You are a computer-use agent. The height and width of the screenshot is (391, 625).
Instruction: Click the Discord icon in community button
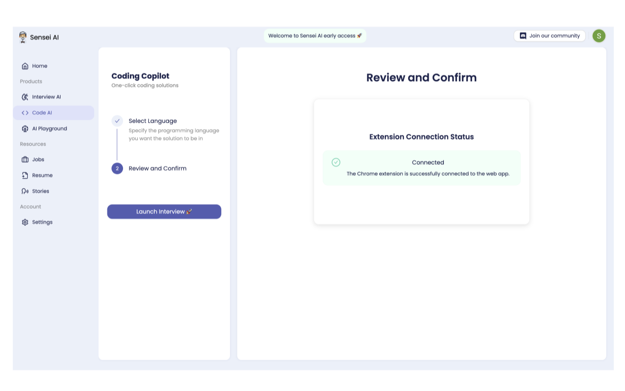pyautogui.click(x=523, y=36)
